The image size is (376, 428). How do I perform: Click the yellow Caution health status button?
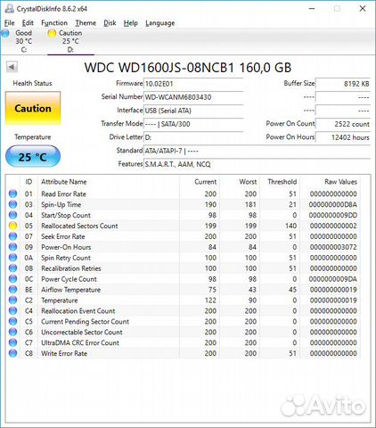click(33, 108)
